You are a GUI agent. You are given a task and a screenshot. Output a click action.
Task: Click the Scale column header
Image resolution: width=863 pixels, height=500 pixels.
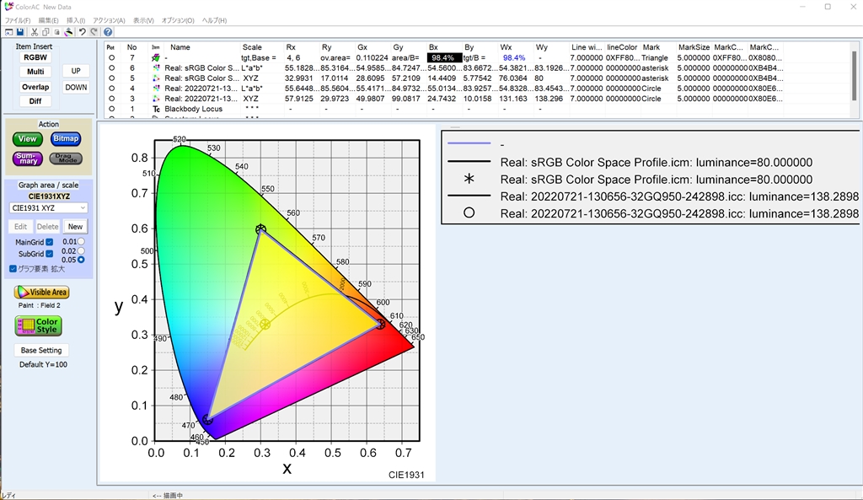pos(252,47)
